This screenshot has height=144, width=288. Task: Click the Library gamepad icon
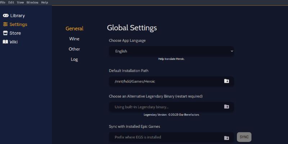(6, 15)
